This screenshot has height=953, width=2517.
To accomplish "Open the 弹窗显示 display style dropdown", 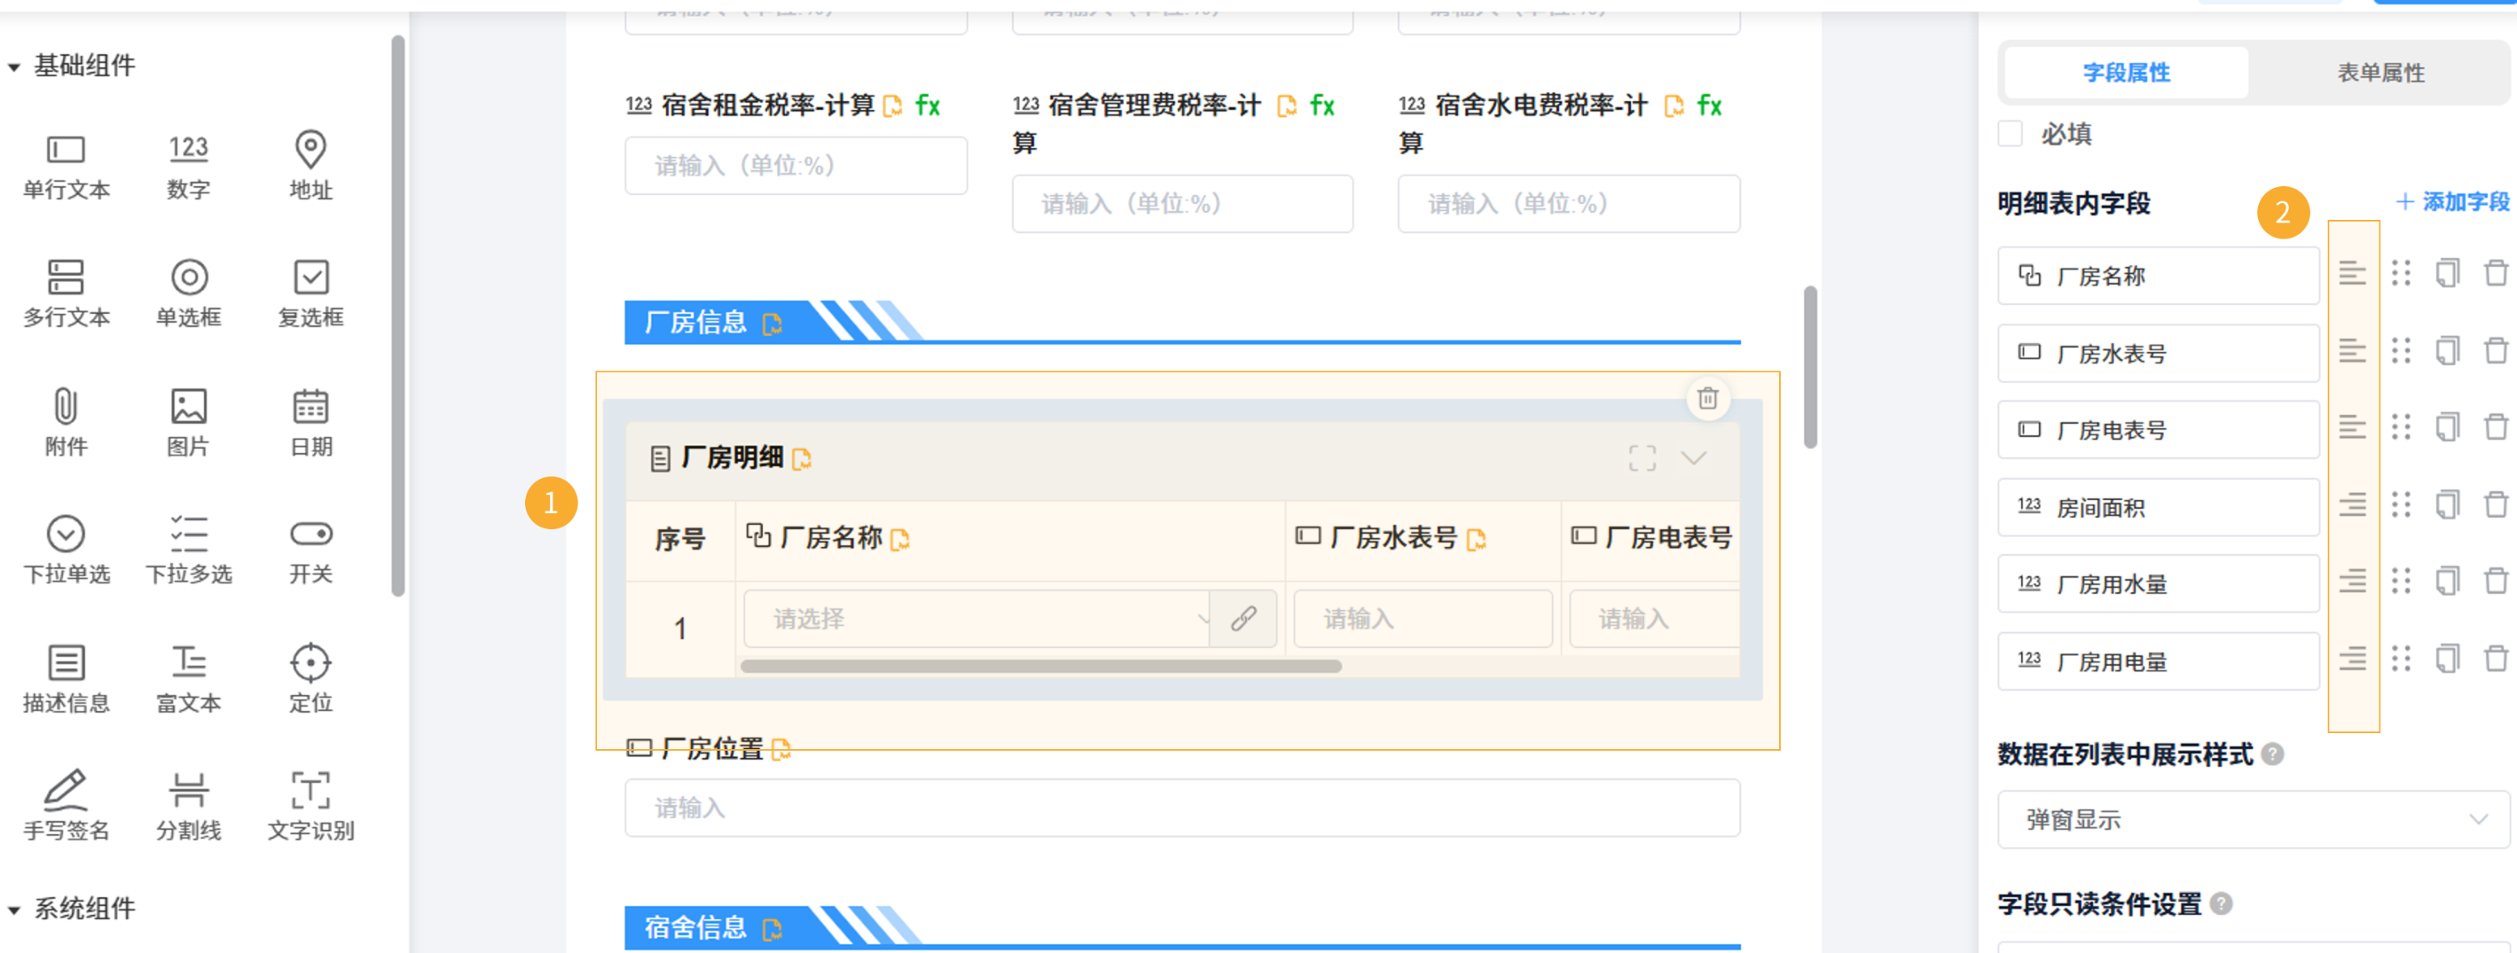I will click(2254, 819).
